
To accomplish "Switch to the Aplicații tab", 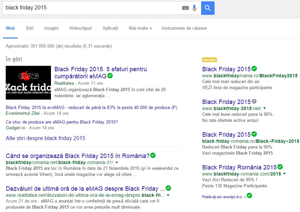I will coord(110,28).
